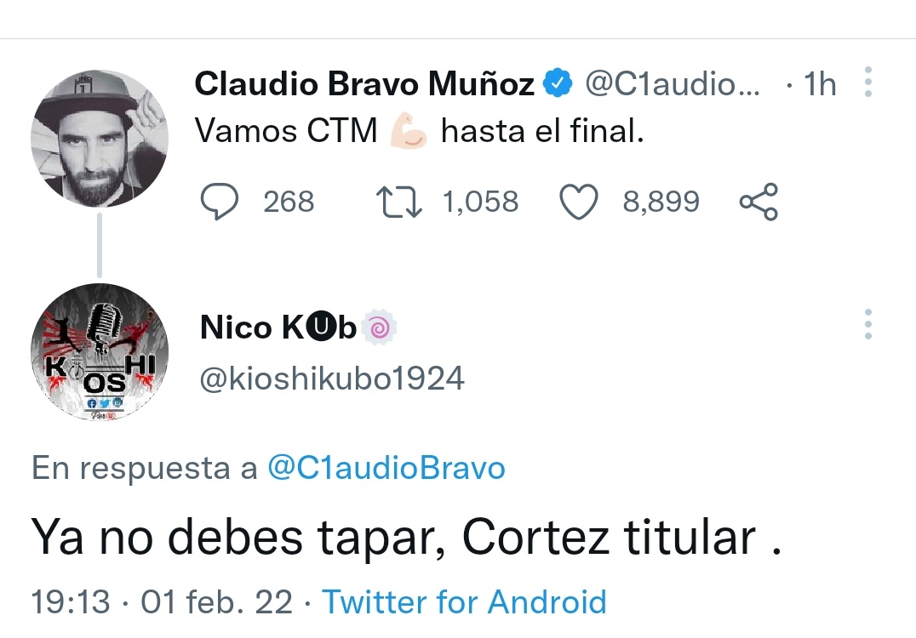This screenshot has width=916, height=638.
Task: Click the Twitter for Android source link
Action: [x=464, y=602]
